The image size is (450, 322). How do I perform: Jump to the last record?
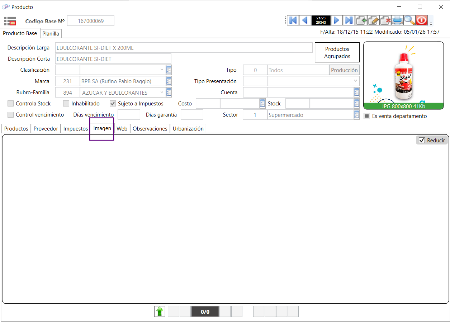349,20
